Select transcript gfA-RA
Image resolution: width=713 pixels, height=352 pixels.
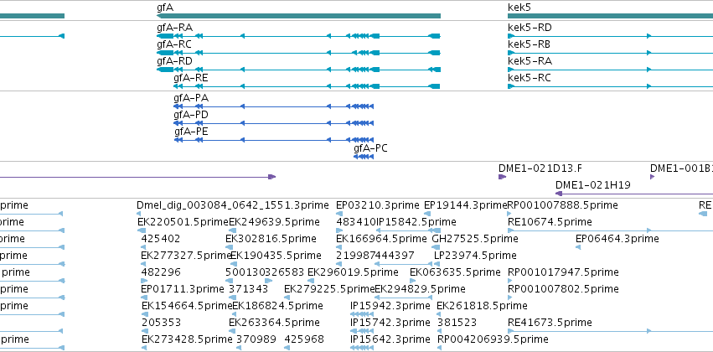point(174,28)
